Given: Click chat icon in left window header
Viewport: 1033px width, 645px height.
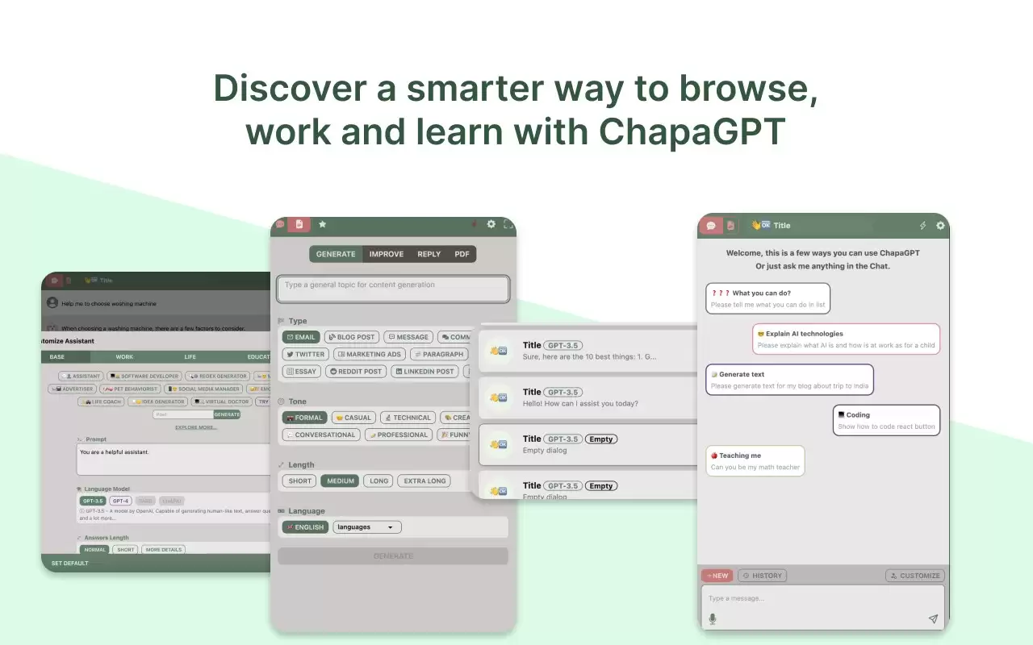Looking at the screenshot, I should click(55, 281).
